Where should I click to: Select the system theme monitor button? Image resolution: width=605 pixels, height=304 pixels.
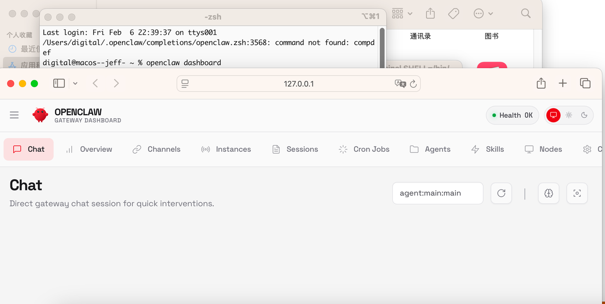click(553, 115)
